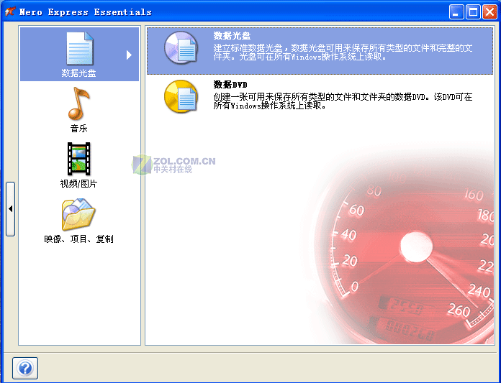Click the 映像、项目、复制 label in the sidebar
The width and height of the screenshot is (501, 383).
pyautogui.click(x=78, y=239)
